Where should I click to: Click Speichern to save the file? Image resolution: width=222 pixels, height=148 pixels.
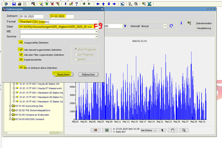[63, 74]
